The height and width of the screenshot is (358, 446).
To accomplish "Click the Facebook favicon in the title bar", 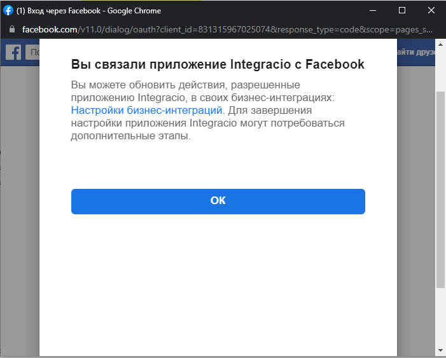I will coord(8,11).
